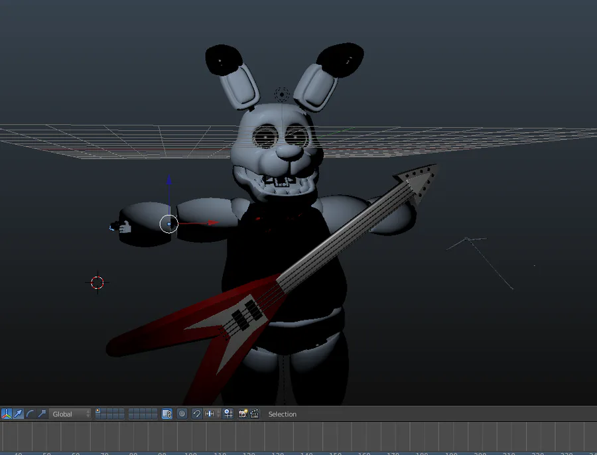Image resolution: width=597 pixels, height=455 pixels.
Task: Enable the rotate manipulator arc icon
Action: pos(30,413)
